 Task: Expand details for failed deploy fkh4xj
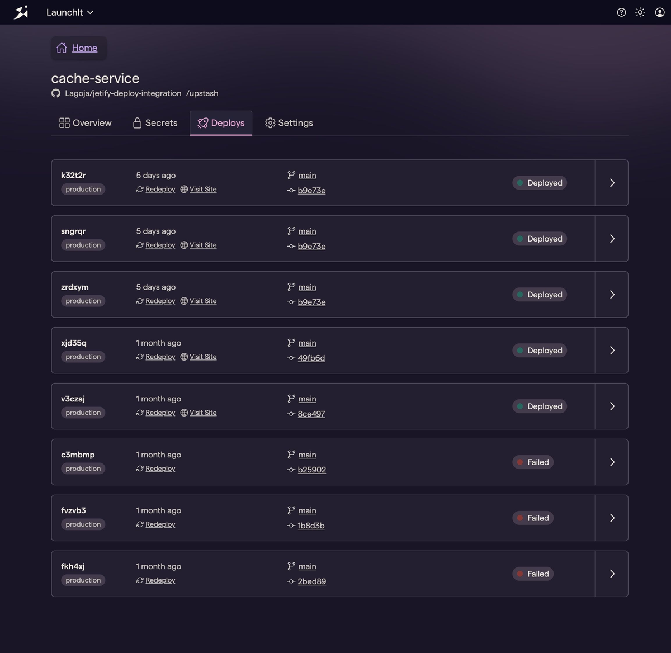point(612,574)
